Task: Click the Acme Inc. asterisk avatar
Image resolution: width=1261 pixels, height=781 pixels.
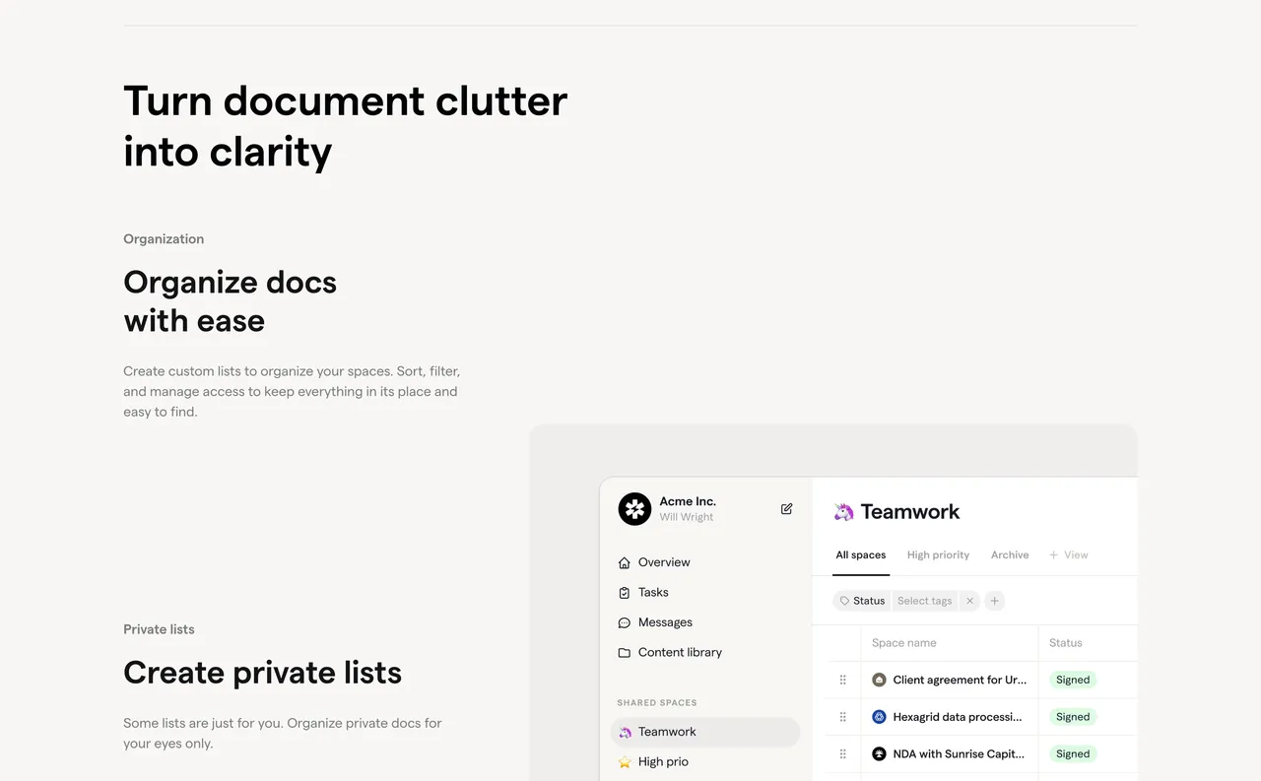Action: pos(634,509)
